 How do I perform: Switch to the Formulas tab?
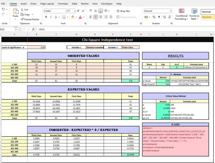click(63, 4)
